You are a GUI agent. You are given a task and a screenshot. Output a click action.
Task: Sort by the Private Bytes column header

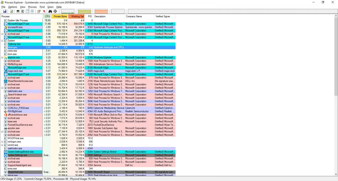coord(59,17)
